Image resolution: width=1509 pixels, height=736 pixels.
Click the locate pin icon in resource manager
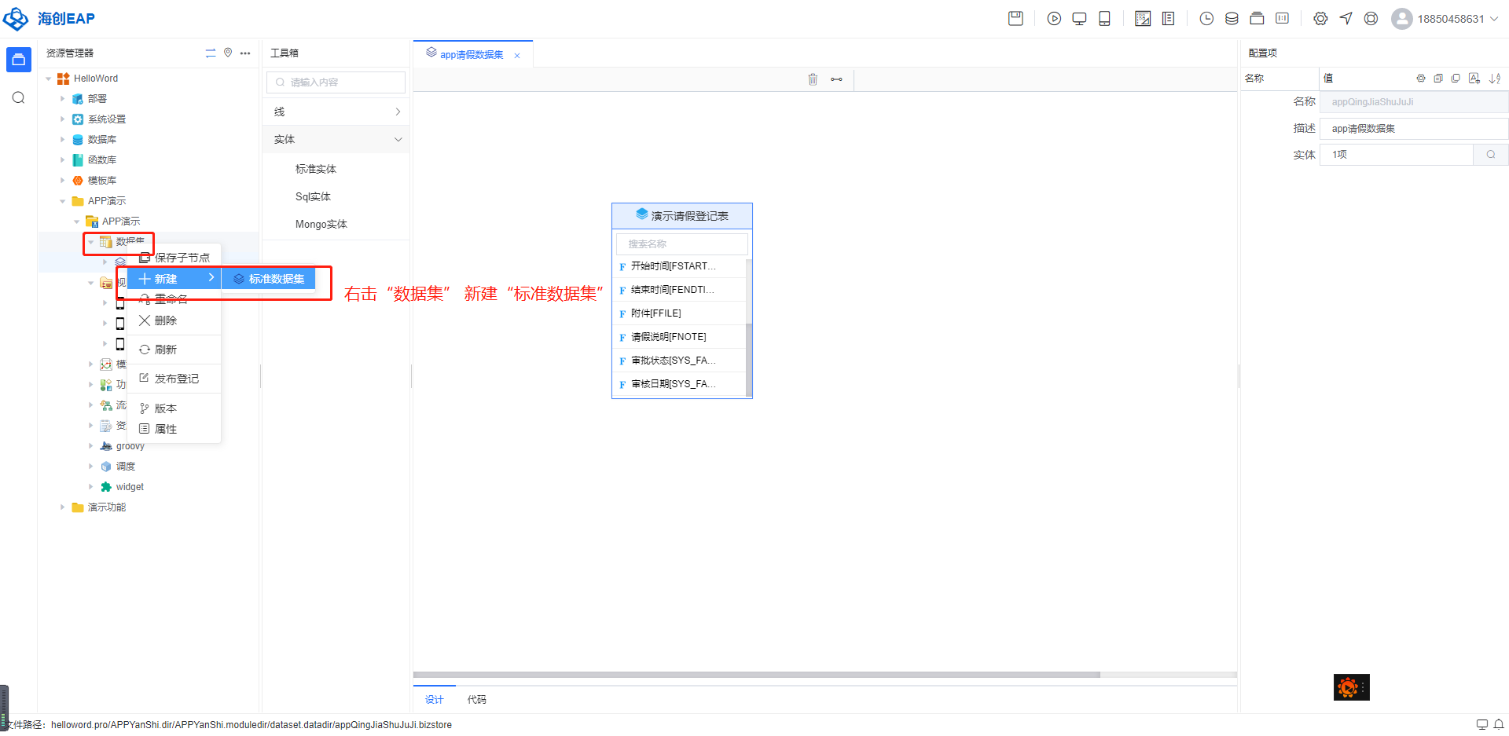pos(228,53)
